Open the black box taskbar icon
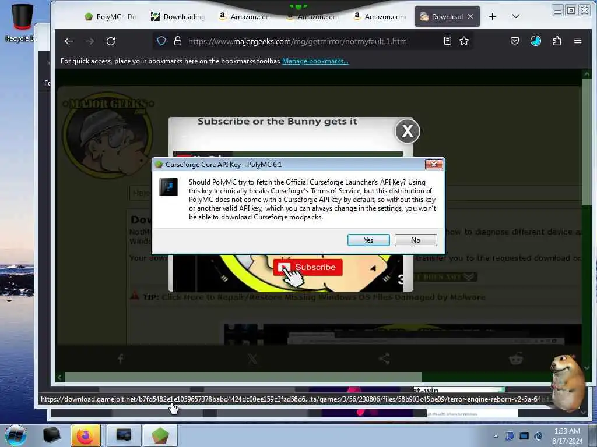The width and height of the screenshot is (597, 447). 51,435
